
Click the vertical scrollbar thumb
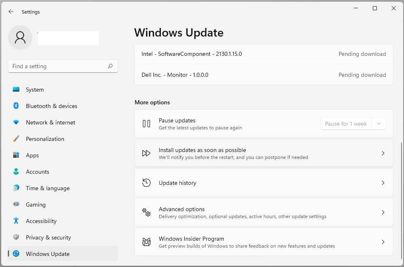pos(402,200)
